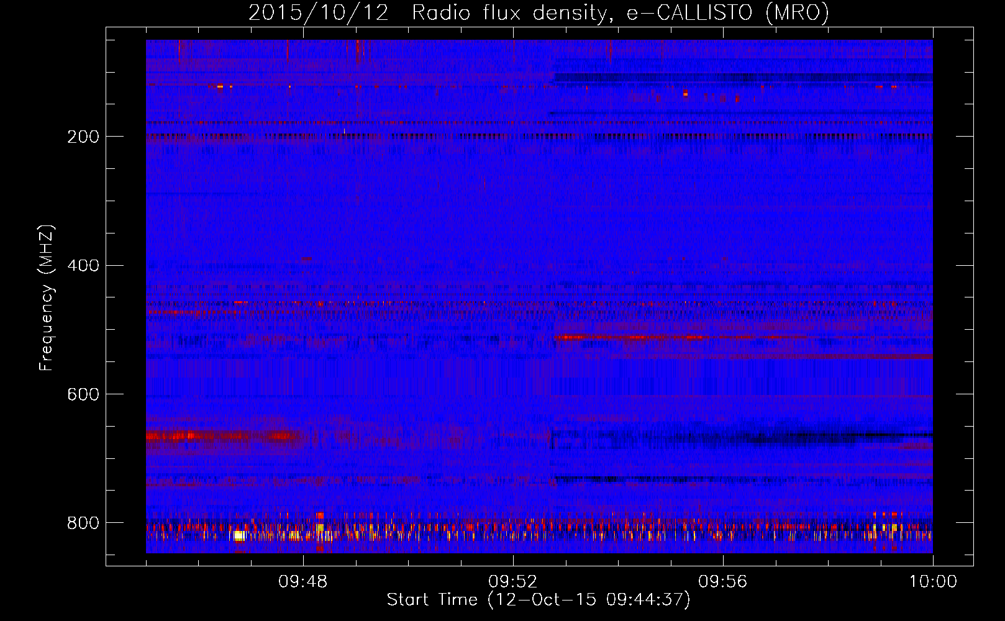The width and height of the screenshot is (1005, 621).
Task: Click the 'Start Time (12-Oct-15 09:44:37)' axis label
Action: [x=539, y=600]
